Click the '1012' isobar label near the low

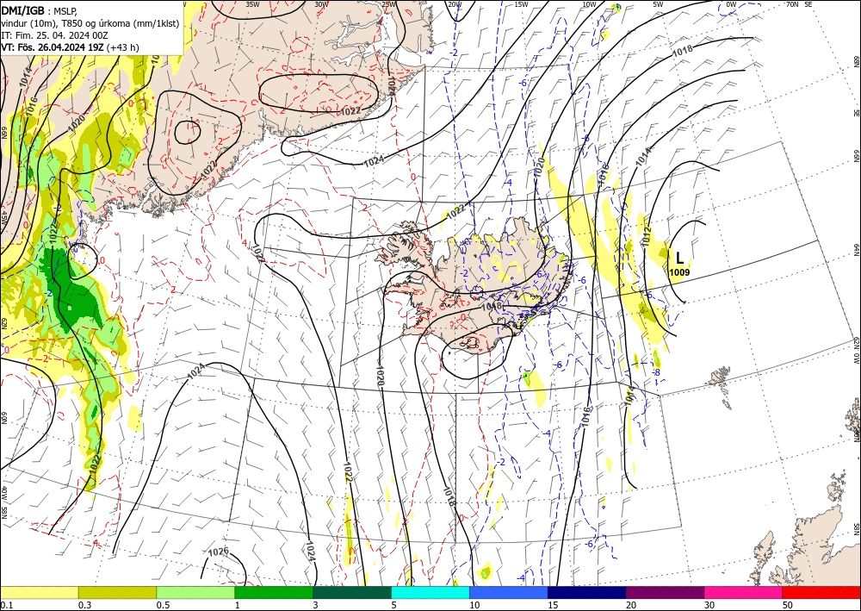click(x=647, y=236)
